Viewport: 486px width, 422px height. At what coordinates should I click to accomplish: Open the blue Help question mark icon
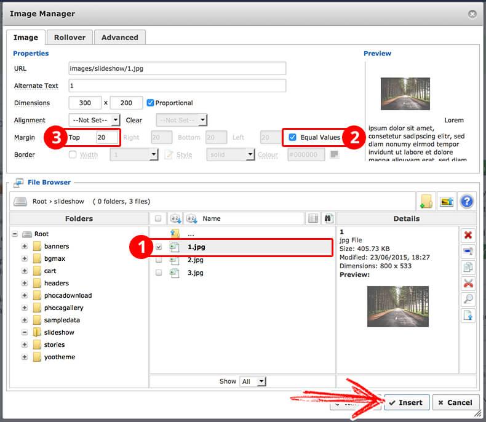point(466,202)
